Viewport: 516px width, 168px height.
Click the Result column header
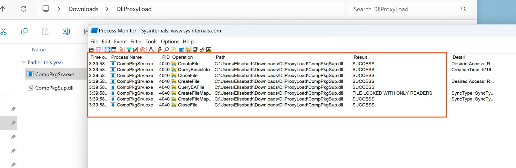(x=360, y=57)
